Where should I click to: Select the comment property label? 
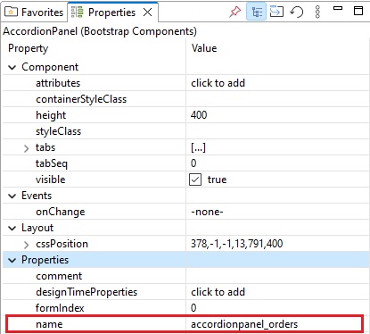pyautogui.click(x=59, y=276)
